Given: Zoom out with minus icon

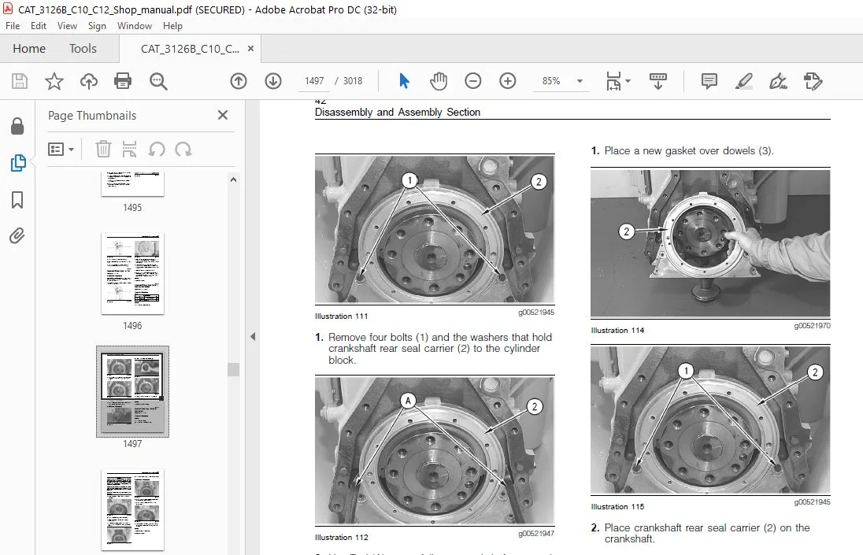Looking at the screenshot, I should (472, 81).
